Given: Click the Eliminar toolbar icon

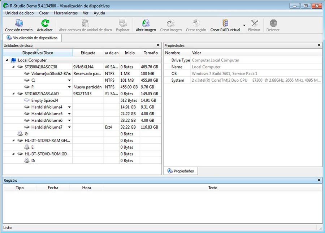Looking at the screenshot, I should pos(254,23).
